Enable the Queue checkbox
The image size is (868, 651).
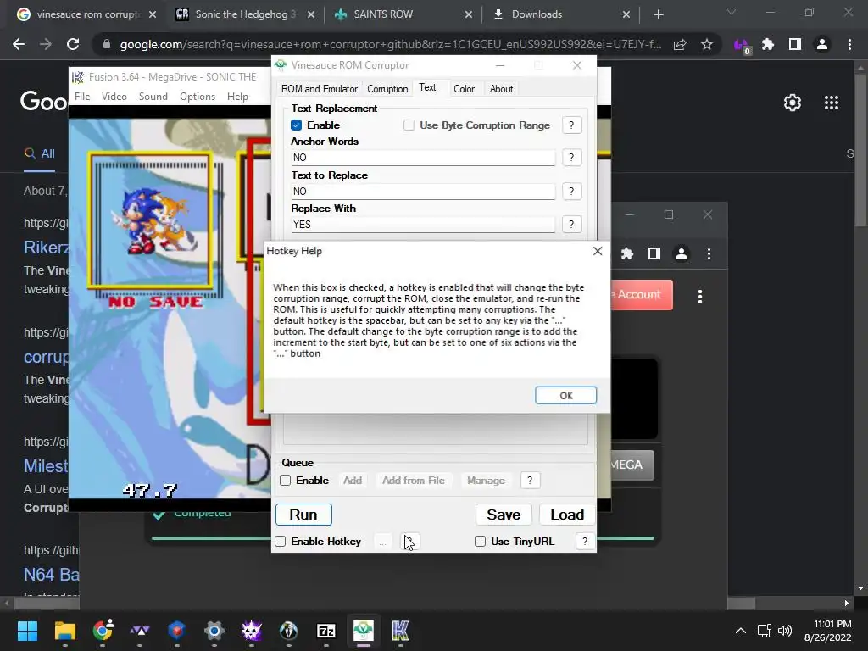point(285,481)
